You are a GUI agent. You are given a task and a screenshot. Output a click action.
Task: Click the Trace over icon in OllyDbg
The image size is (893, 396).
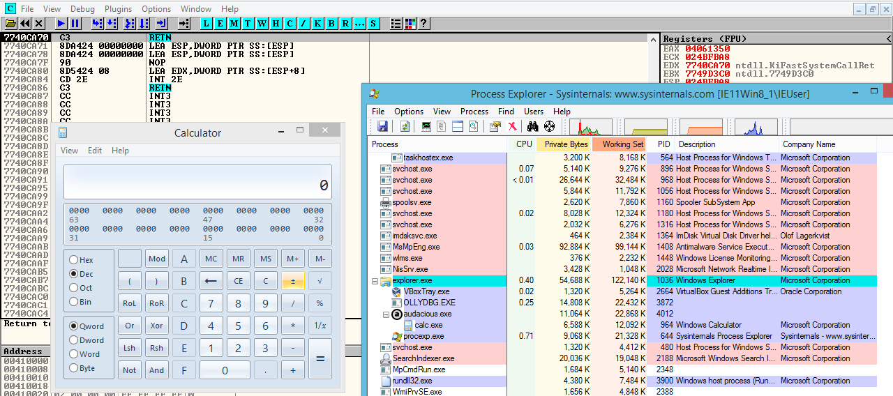(x=144, y=24)
